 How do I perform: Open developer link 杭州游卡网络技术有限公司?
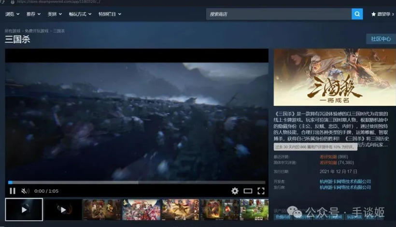tap(345, 181)
